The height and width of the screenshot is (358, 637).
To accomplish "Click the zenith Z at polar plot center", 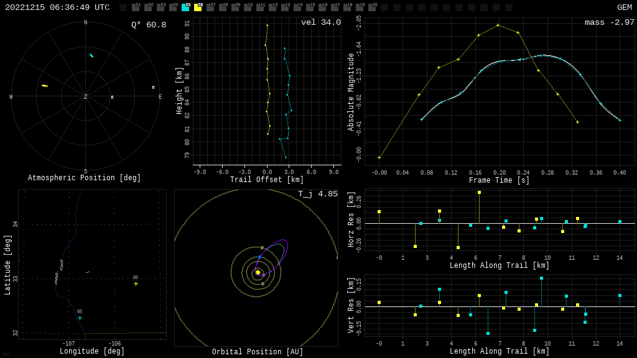I will pos(86,97).
